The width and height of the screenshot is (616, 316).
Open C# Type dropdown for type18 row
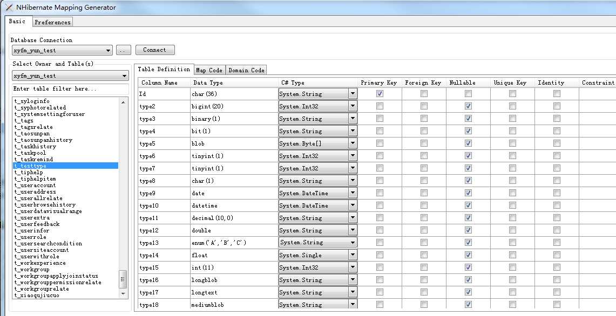[353, 305]
